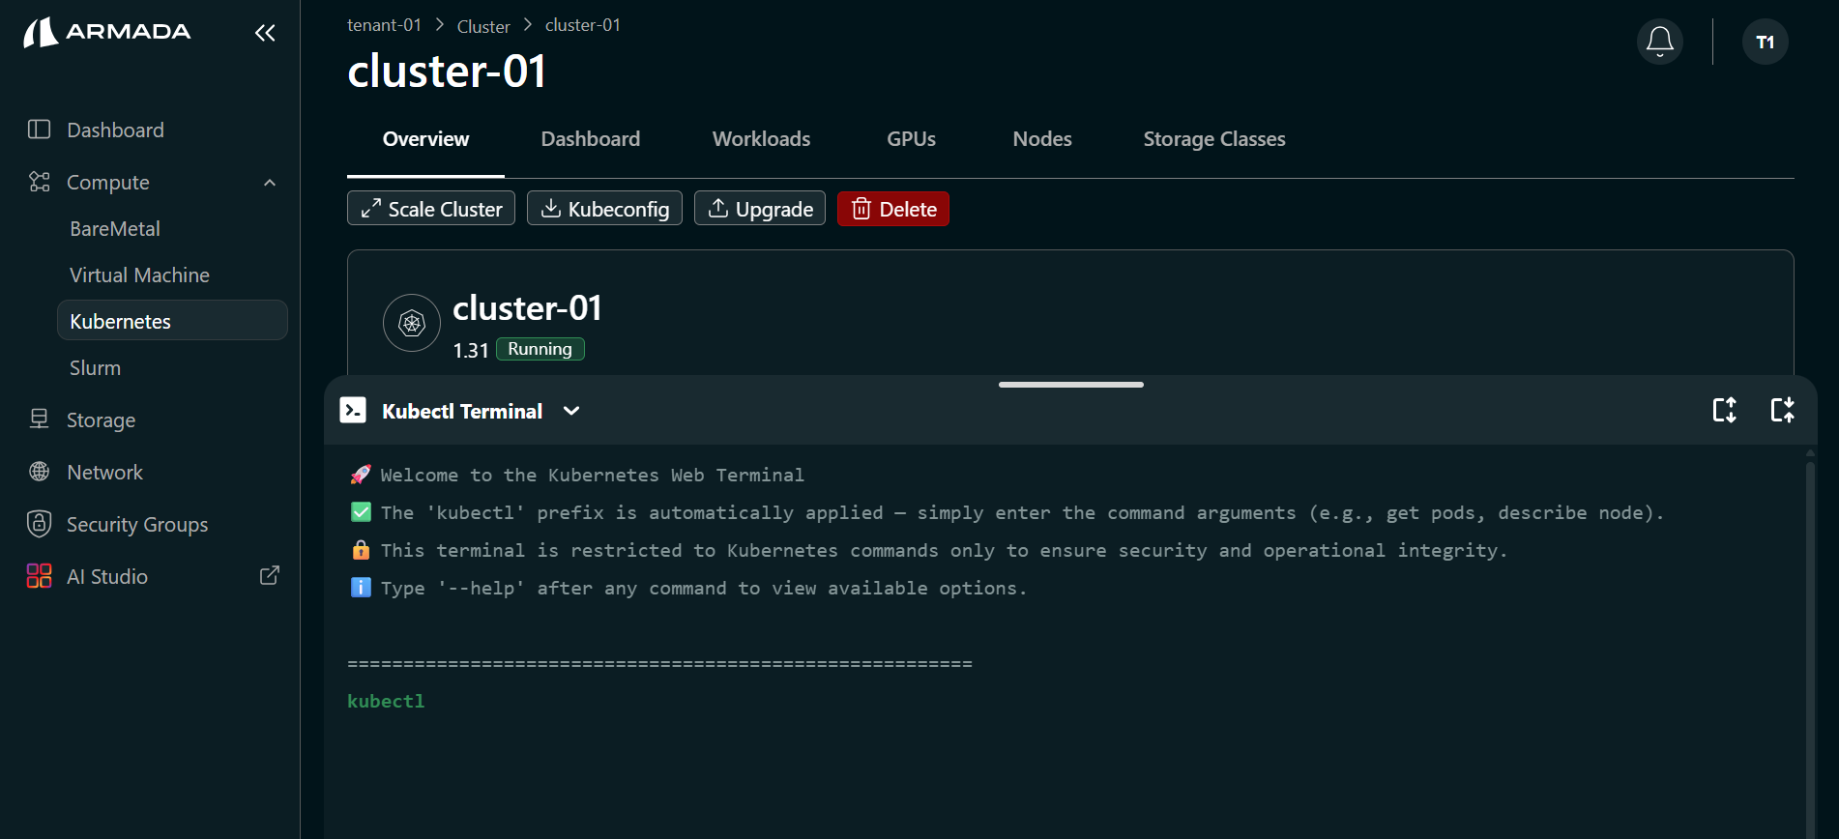Screen dimensions: 1839x839
Task: Click the terminal vertical expand icon
Action: (x=1725, y=411)
